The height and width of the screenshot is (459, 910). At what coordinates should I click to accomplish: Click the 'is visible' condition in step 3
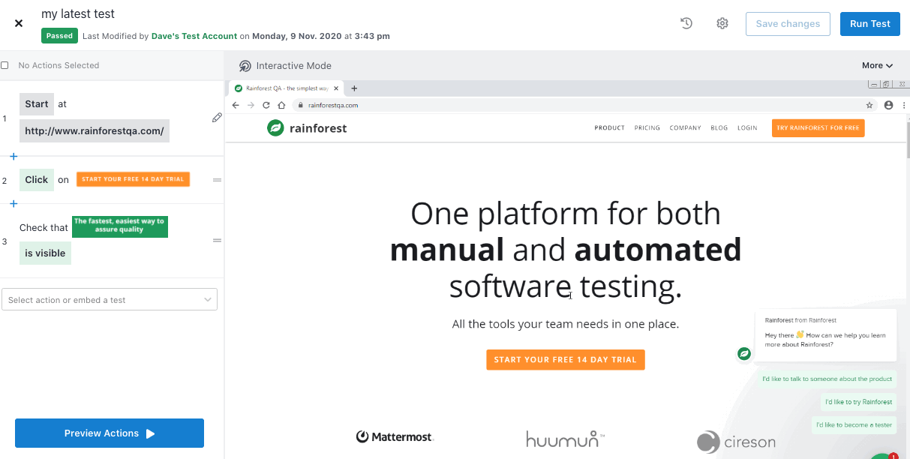[x=45, y=253]
